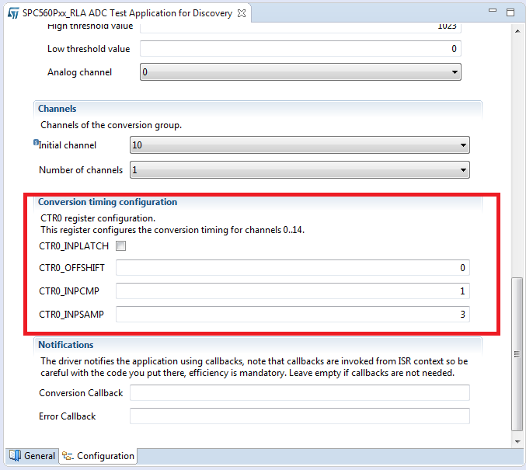Click the Error Callback label
526x470 pixels.
(67, 416)
